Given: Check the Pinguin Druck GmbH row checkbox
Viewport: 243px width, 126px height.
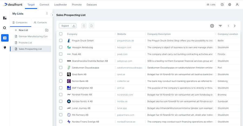Looking at the screenshot, I should [x=61, y=40].
